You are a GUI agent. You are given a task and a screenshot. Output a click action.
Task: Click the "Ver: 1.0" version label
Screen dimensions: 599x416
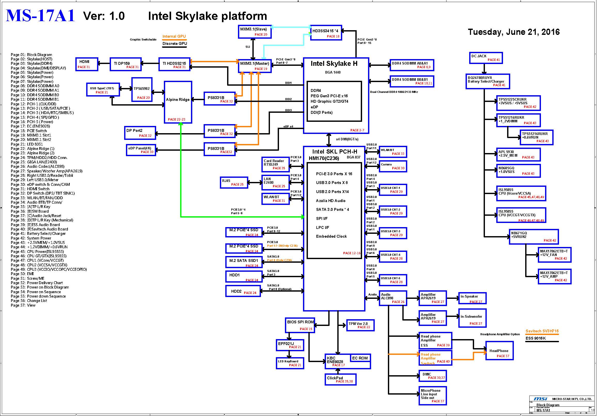[x=104, y=16]
